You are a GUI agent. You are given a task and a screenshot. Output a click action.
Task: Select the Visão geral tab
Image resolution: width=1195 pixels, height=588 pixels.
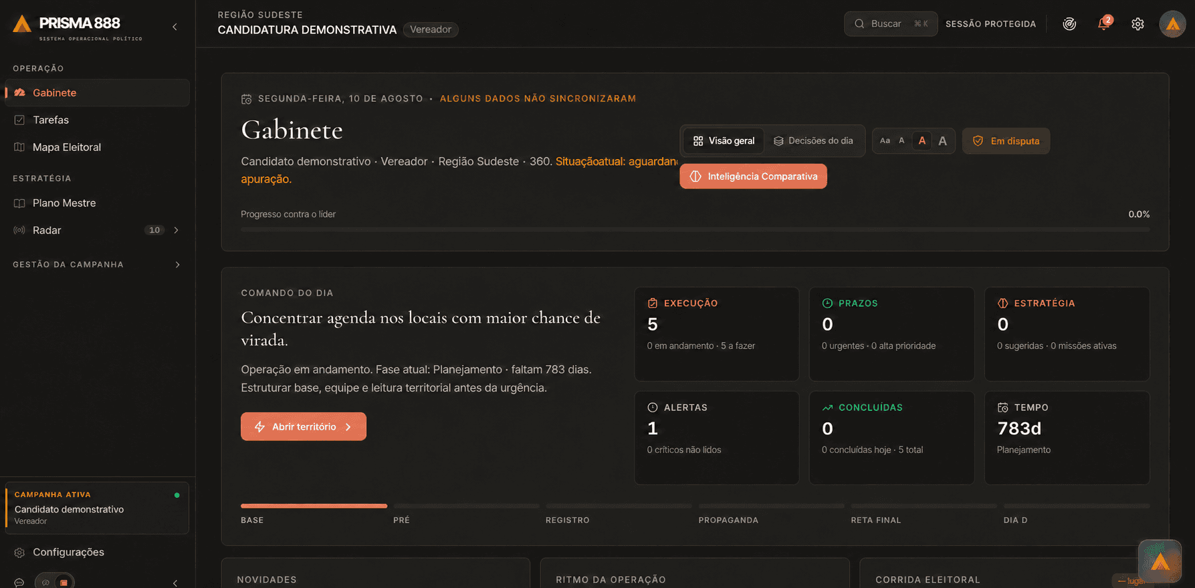pyautogui.click(x=724, y=141)
